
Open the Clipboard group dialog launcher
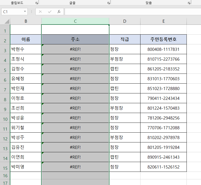[x=37, y=3]
